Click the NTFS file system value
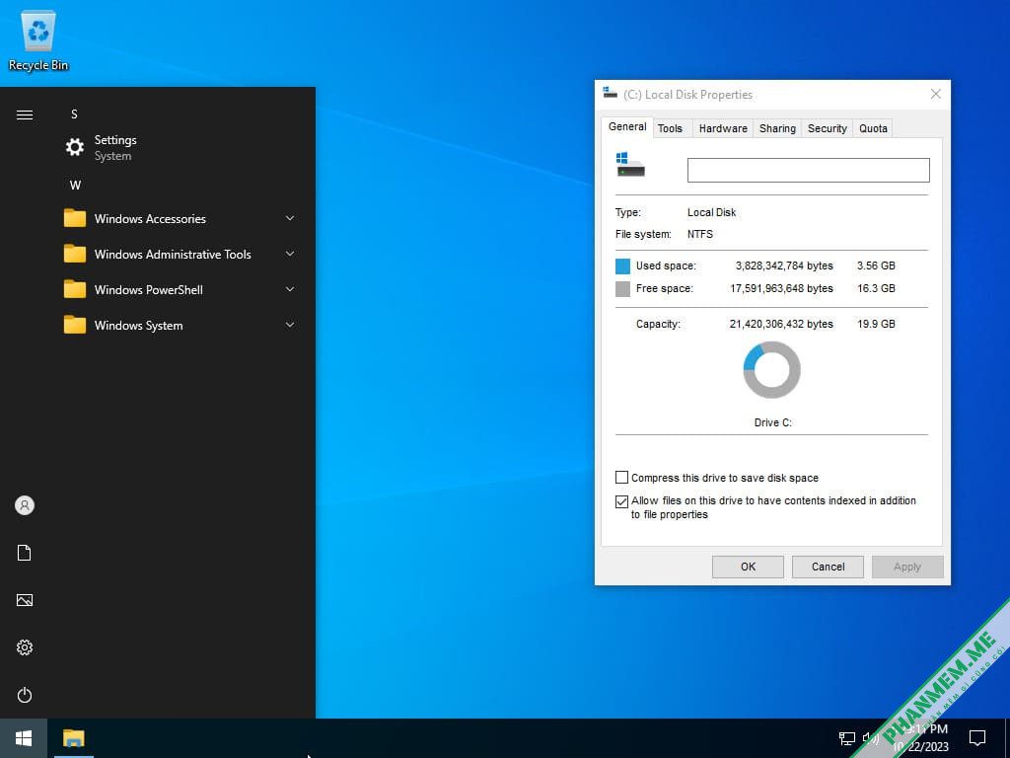Viewport: 1010px width, 758px height. tap(699, 234)
